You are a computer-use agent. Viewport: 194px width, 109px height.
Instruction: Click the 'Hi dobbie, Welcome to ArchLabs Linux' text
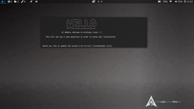point(81,32)
